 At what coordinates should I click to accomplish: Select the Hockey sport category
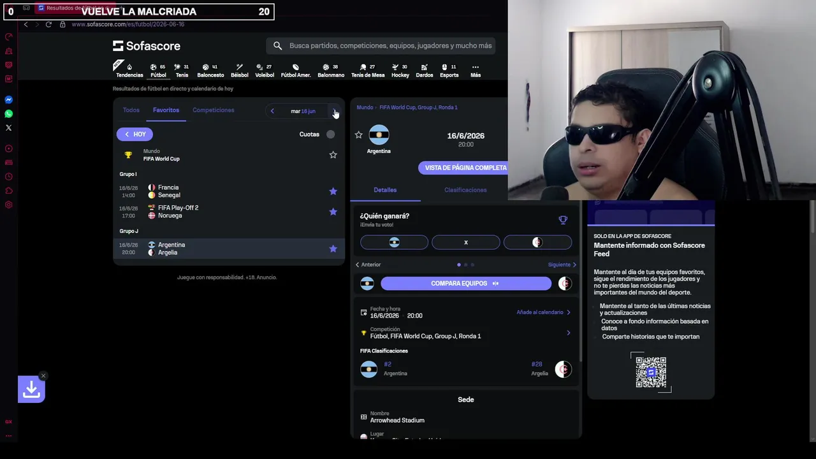(x=400, y=70)
